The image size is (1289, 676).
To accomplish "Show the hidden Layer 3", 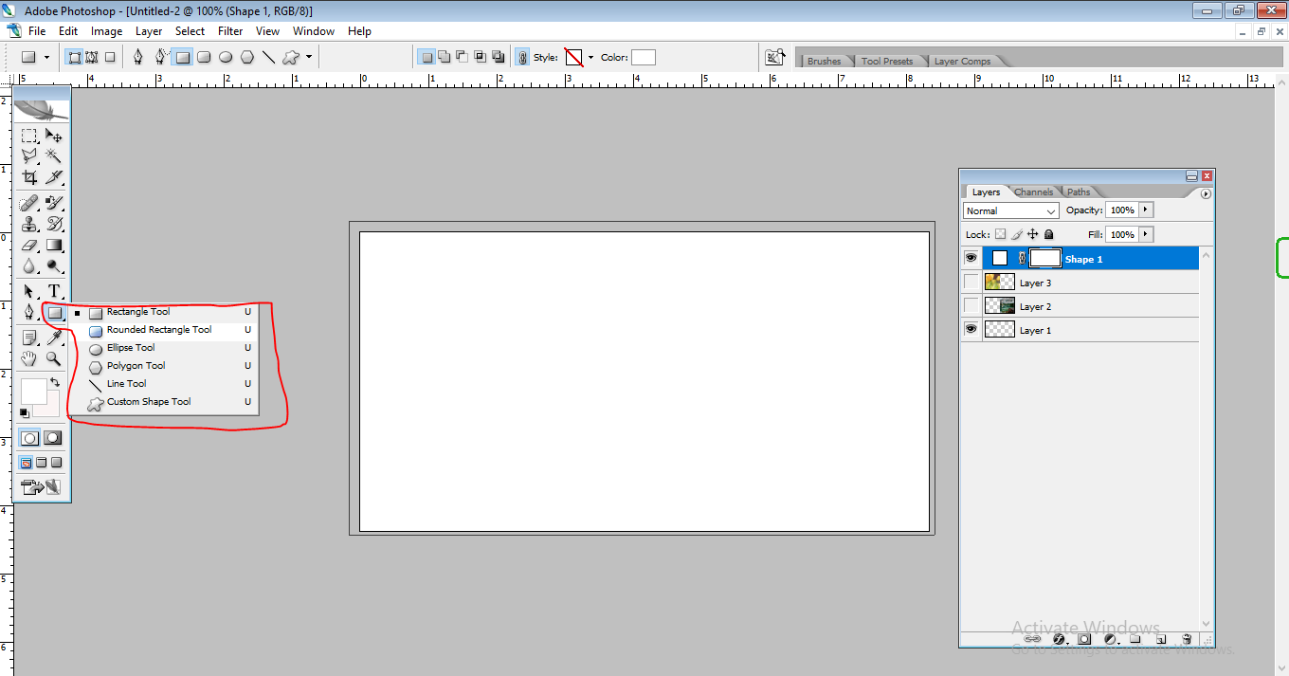I will (971, 282).
